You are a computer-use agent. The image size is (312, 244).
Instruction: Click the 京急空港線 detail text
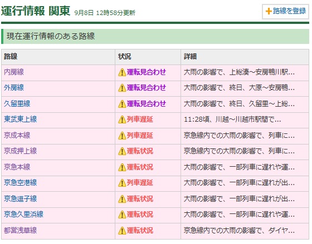point(239,183)
